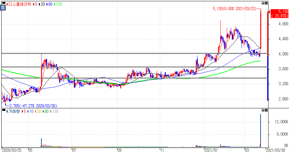Select the 120-day price moving average label

click(x=58, y=4)
